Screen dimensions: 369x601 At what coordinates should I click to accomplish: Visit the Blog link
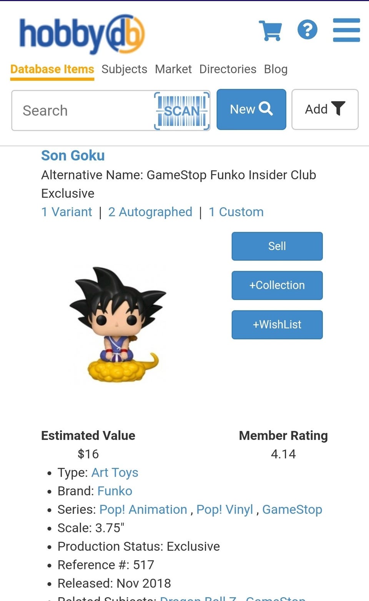coord(276,69)
